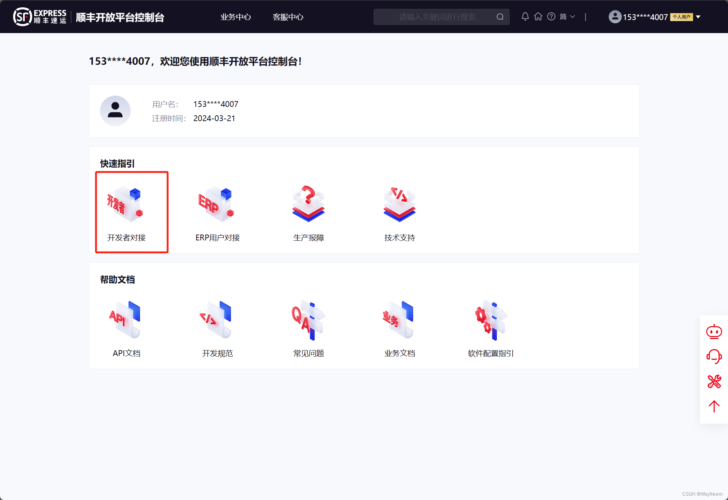The width and height of the screenshot is (728, 500).
Task: Click the API文档 label
Action: coord(127,353)
